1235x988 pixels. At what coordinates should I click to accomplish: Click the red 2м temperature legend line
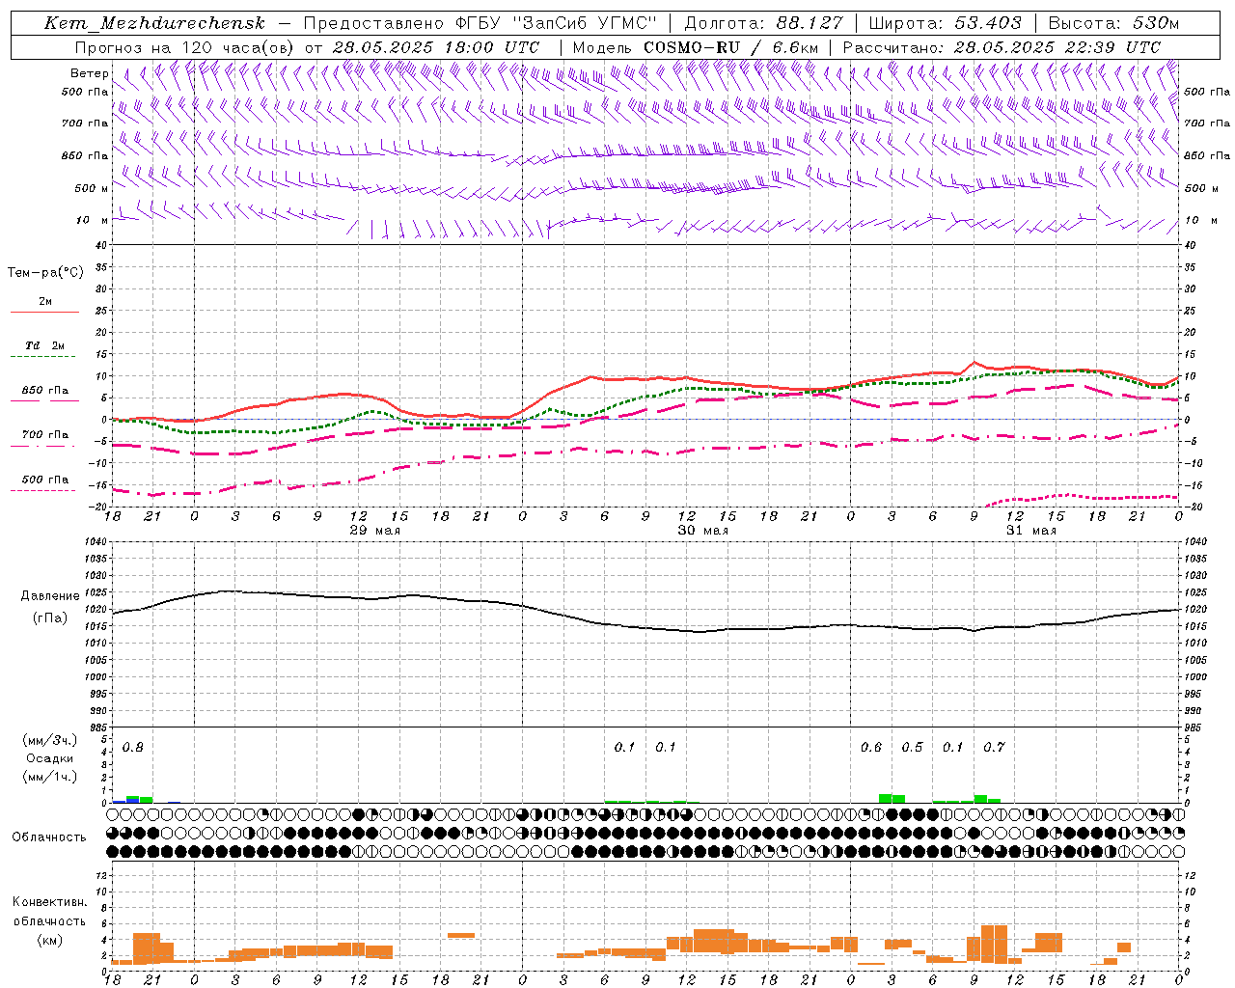(44, 313)
